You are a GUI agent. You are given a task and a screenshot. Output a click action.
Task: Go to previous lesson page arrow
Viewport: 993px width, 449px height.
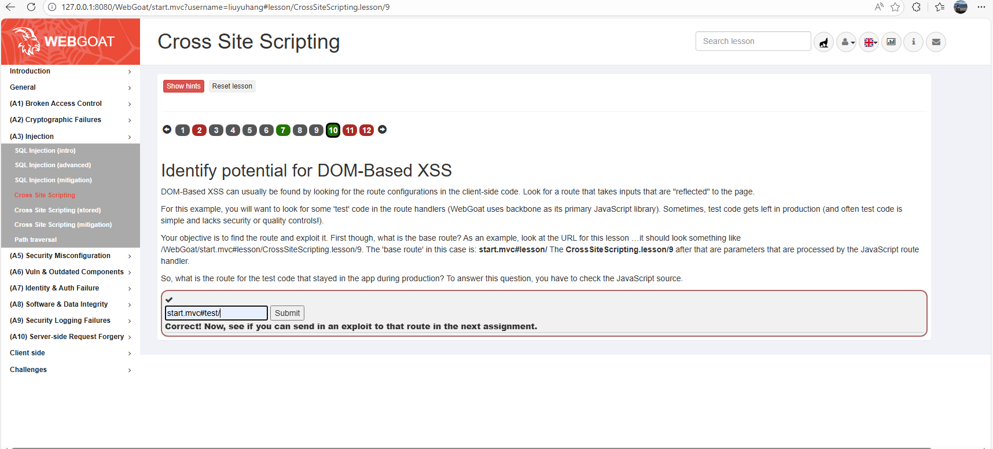(167, 130)
